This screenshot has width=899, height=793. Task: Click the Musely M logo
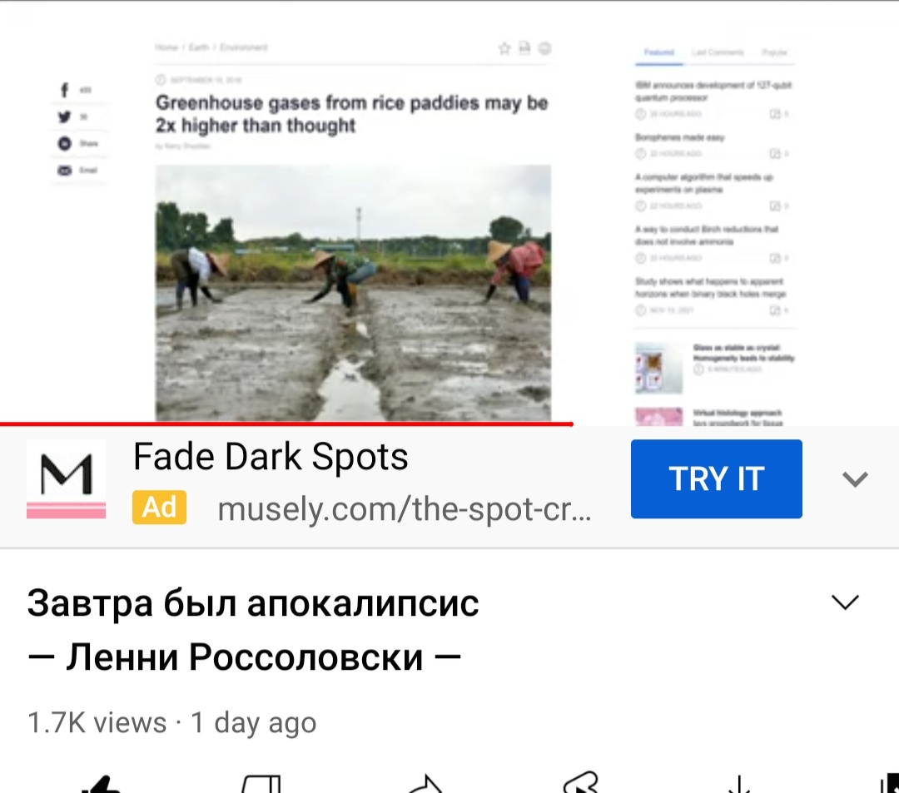point(66,479)
